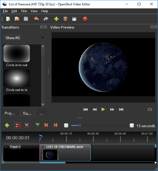Zoom in timeline with plus icon

[x=66, y=125]
